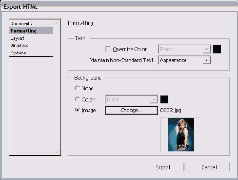Click the background black color swatch
This screenshot has height=180, width=238.
(x=164, y=99)
